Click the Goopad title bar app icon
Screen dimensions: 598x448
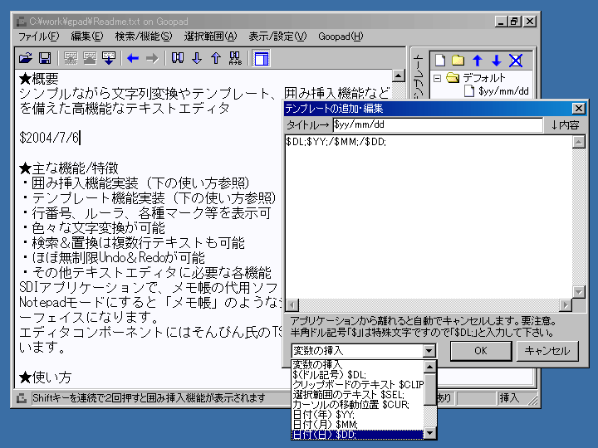pos(22,22)
